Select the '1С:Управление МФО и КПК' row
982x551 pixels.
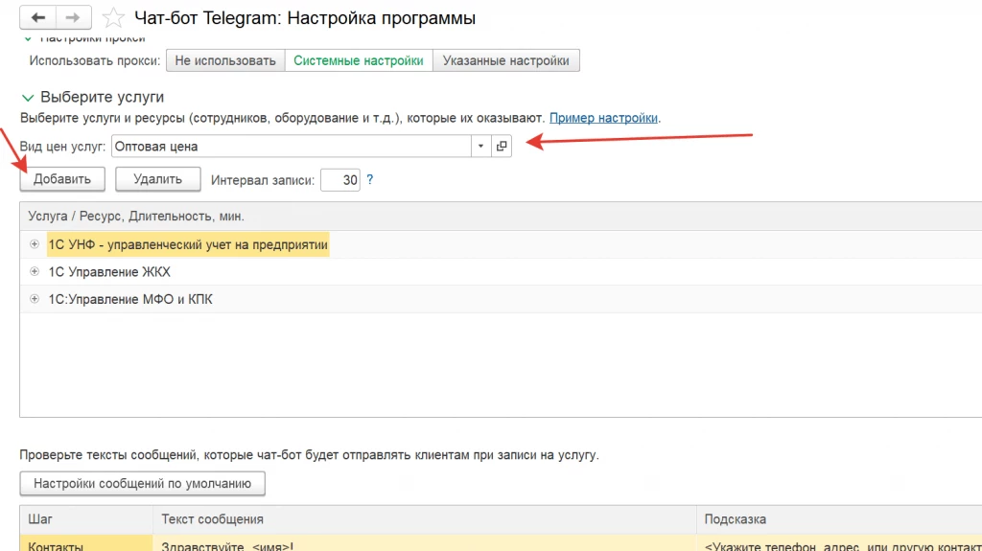click(x=501, y=299)
